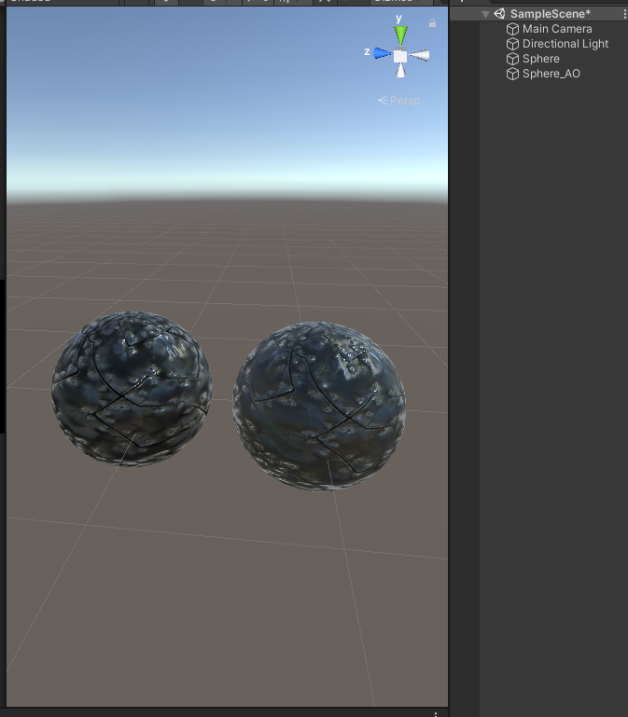Click the cube icon beside Main Camera

point(512,29)
